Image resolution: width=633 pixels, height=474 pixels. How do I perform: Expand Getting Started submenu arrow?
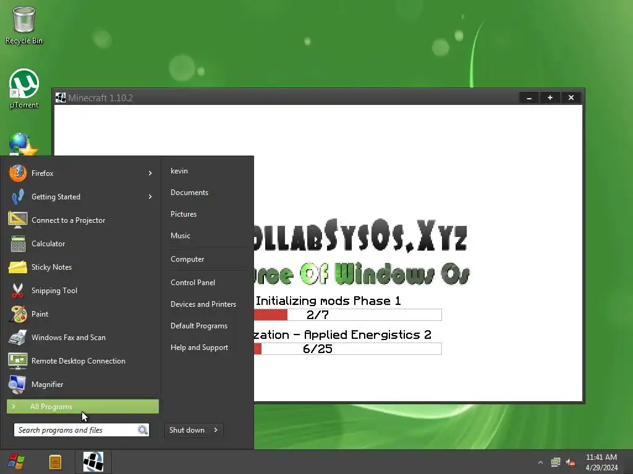pyautogui.click(x=150, y=197)
